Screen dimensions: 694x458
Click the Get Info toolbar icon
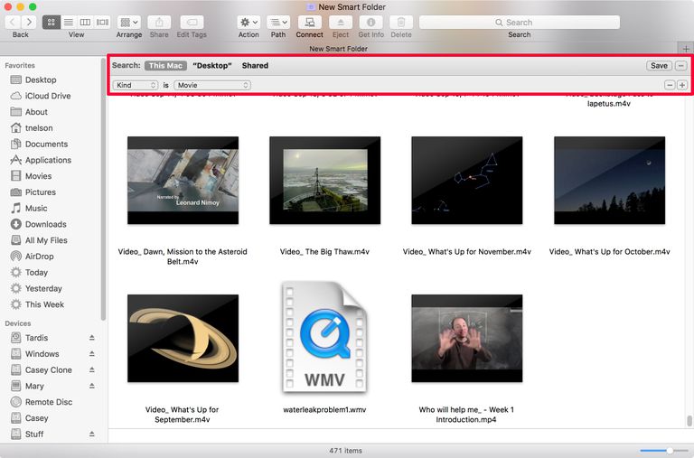coord(370,22)
